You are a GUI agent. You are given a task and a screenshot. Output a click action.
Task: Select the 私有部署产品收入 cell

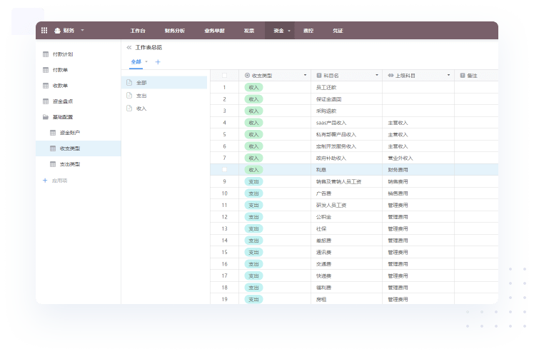tap(347, 134)
